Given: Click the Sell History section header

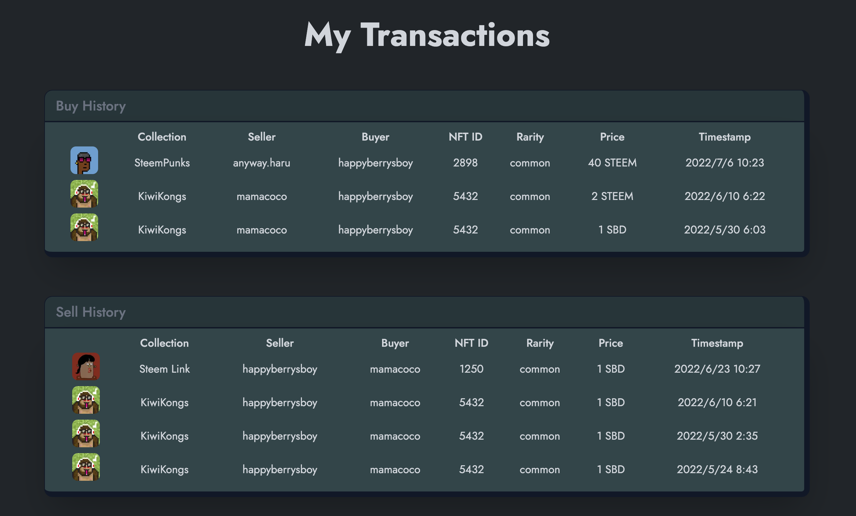Looking at the screenshot, I should (91, 312).
